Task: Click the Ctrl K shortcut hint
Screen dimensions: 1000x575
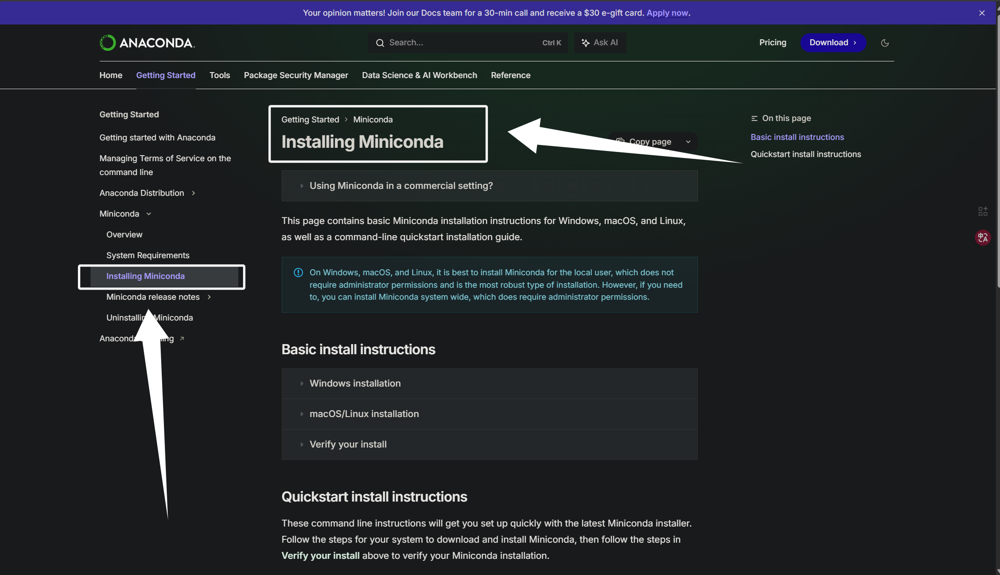Action: pyautogui.click(x=552, y=42)
